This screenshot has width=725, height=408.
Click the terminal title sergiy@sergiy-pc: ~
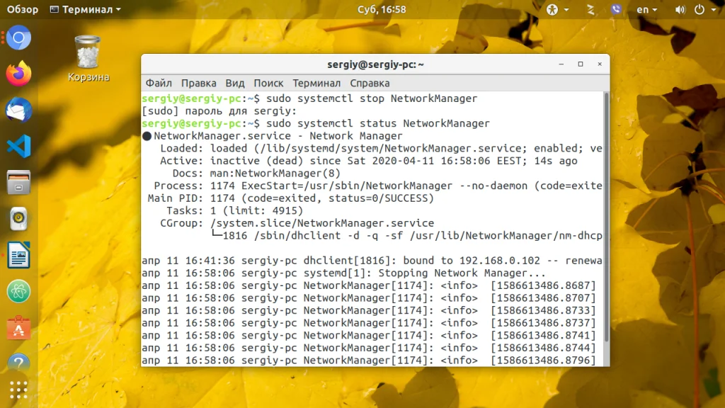(x=375, y=64)
